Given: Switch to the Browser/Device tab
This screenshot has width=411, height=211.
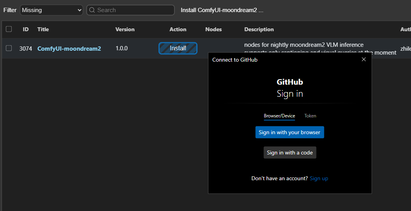Looking at the screenshot, I should pyautogui.click(x=279, y=116).
